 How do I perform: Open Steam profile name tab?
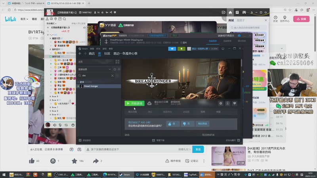click(x=125, y=53)
